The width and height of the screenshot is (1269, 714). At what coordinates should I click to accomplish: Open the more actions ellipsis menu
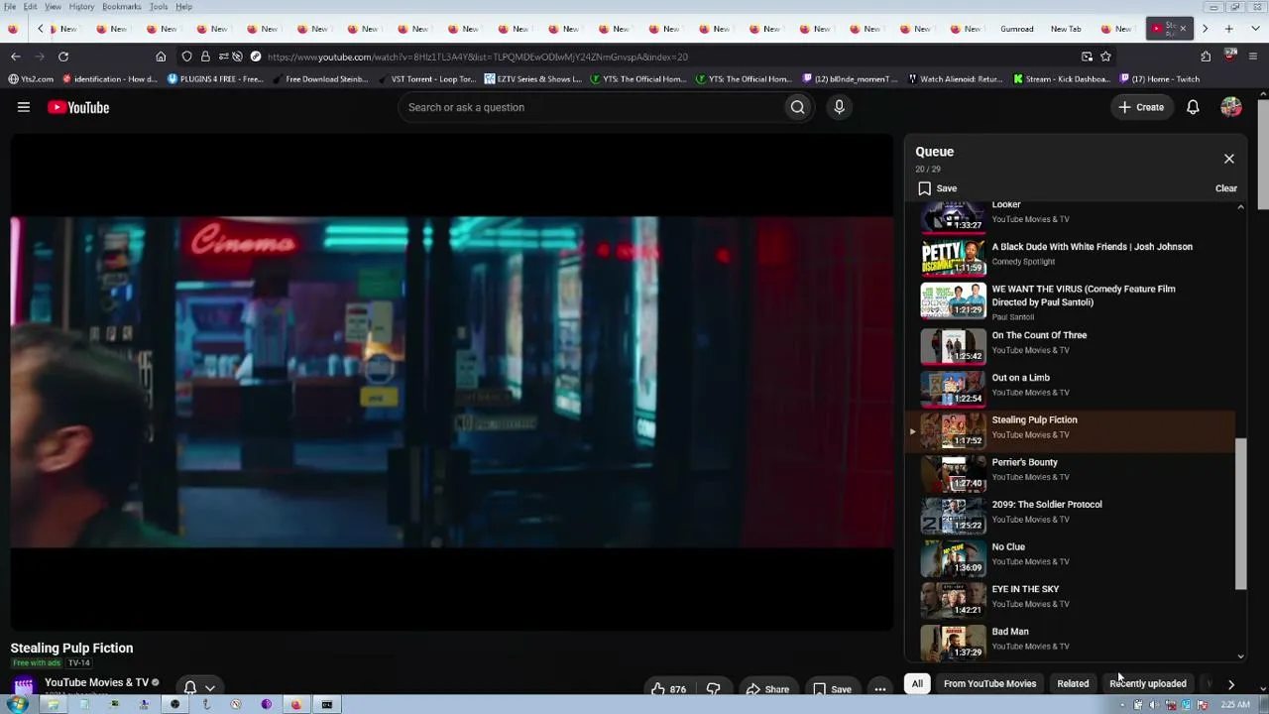(x=879, y=689)
